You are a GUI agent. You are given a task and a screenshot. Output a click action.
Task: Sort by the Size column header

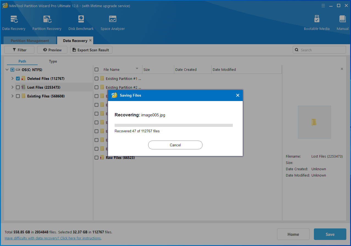click(x=158, y=69)
